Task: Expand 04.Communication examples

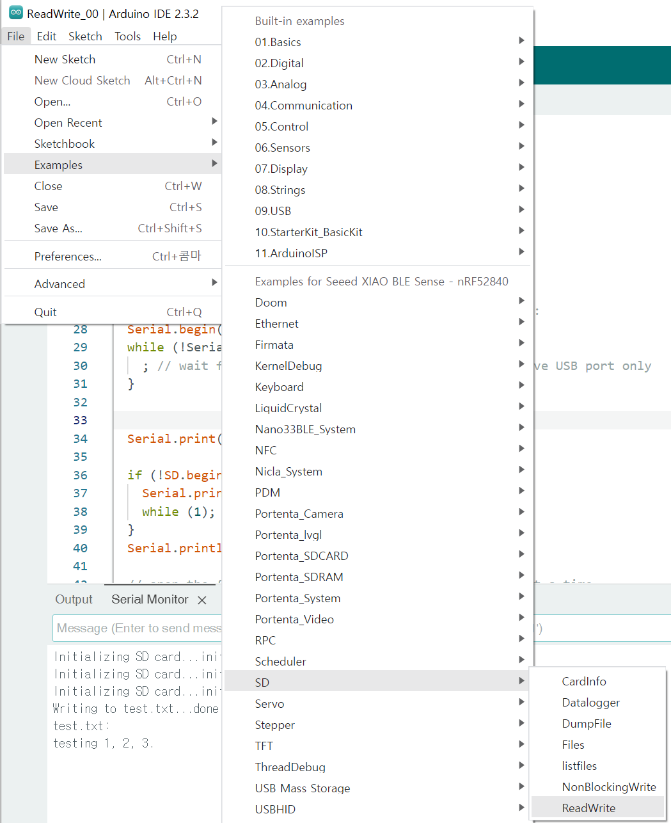Action: click(378, 106)
